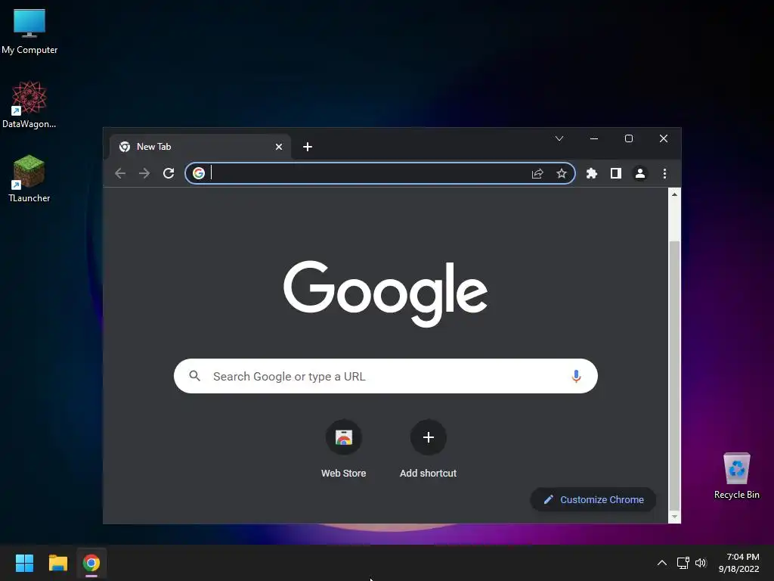
Task: Select the New Tab tab
Action: tap(200, 147)
